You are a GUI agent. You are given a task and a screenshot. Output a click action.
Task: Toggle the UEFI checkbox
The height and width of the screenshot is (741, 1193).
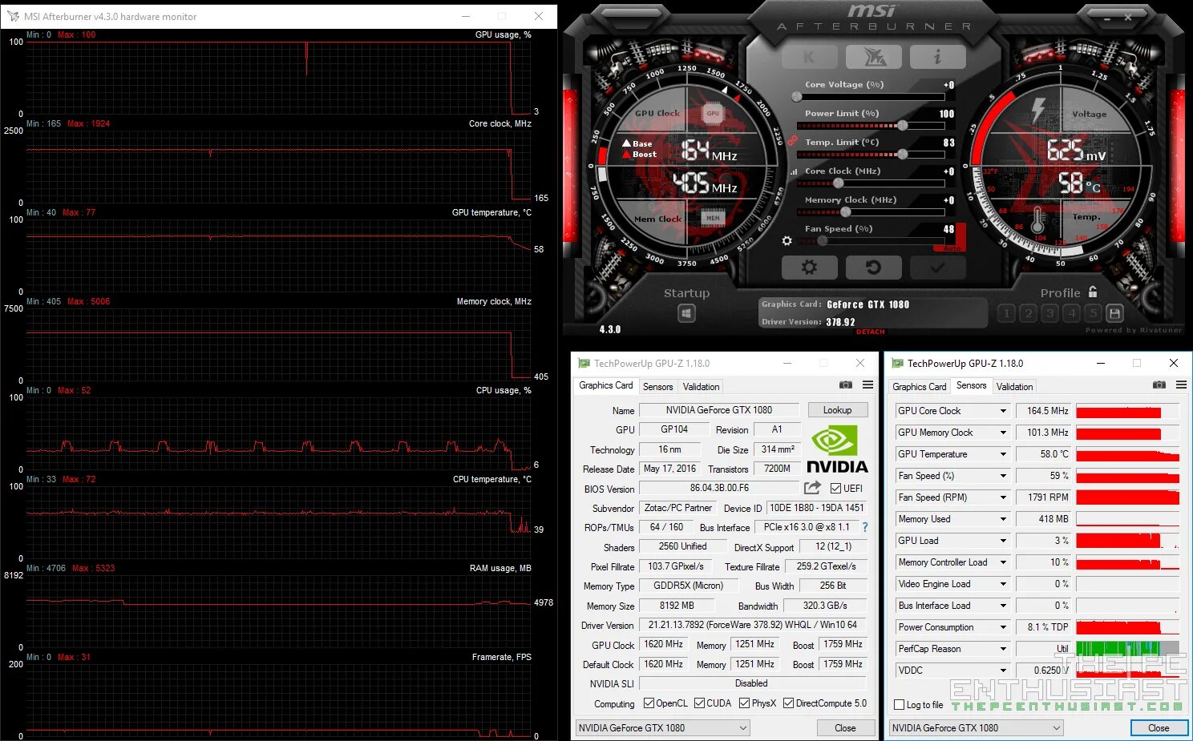[x=835, y=488]
